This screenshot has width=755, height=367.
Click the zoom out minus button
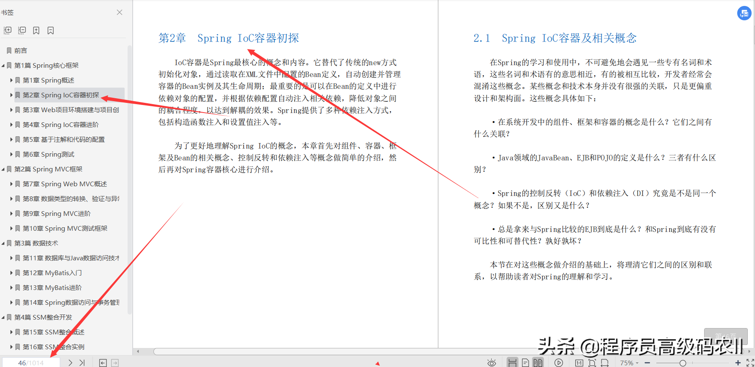(x=647, y=363)
